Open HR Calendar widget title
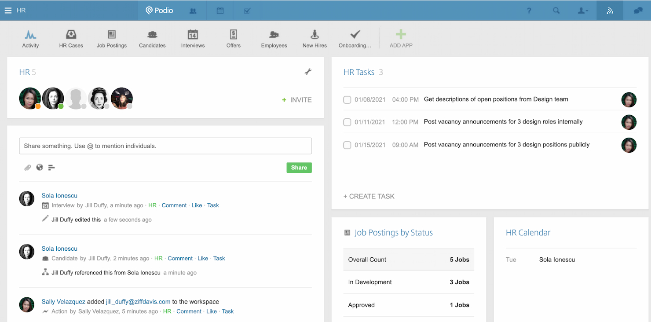 (x=528, y=233)
